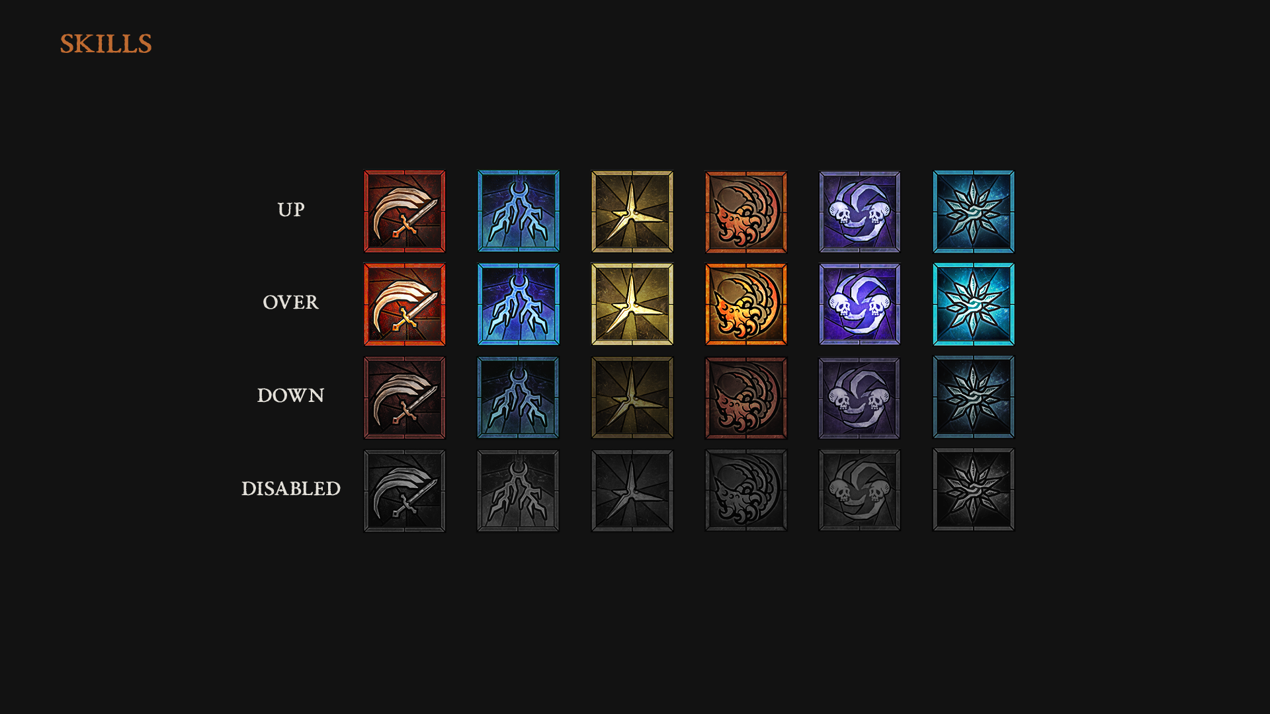
Task: Select the highlighted red scythe skill in OVER row
Action: click(405, 304)
